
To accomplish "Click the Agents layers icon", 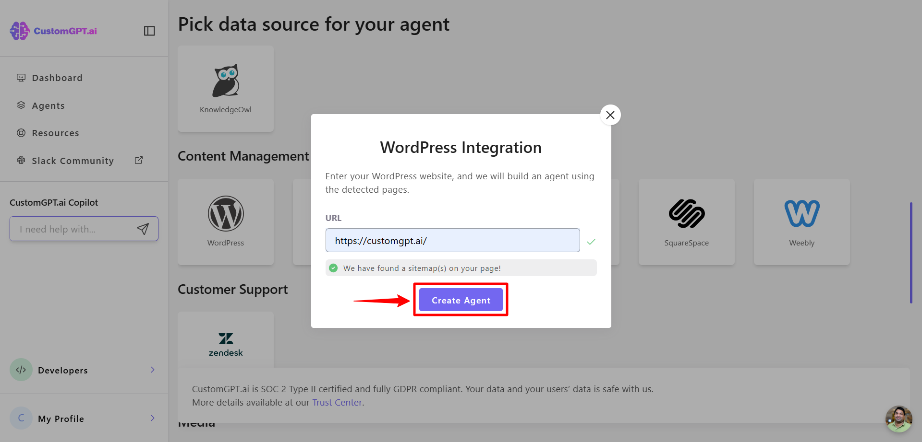I will [x=21, y=105].
